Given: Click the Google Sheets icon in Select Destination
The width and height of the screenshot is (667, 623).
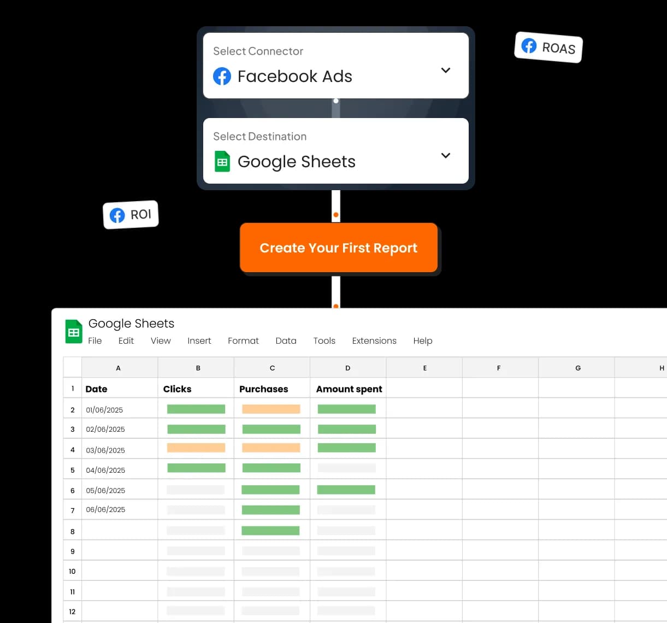Looking at the screenshot, I should click(222, 162).
